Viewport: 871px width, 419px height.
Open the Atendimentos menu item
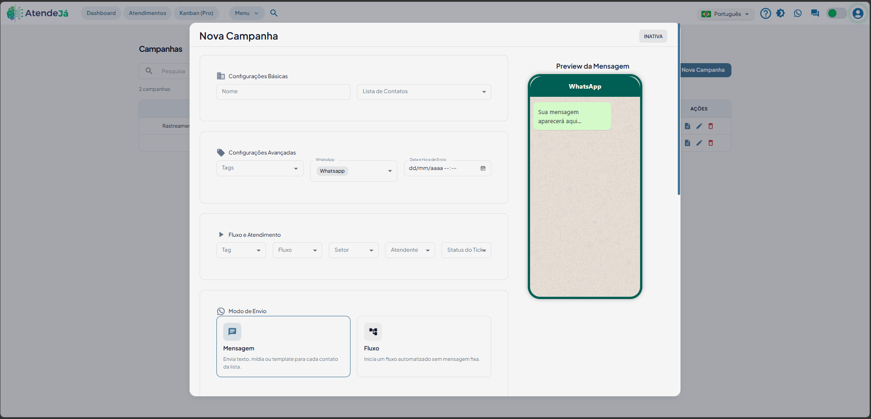point(147,13)
